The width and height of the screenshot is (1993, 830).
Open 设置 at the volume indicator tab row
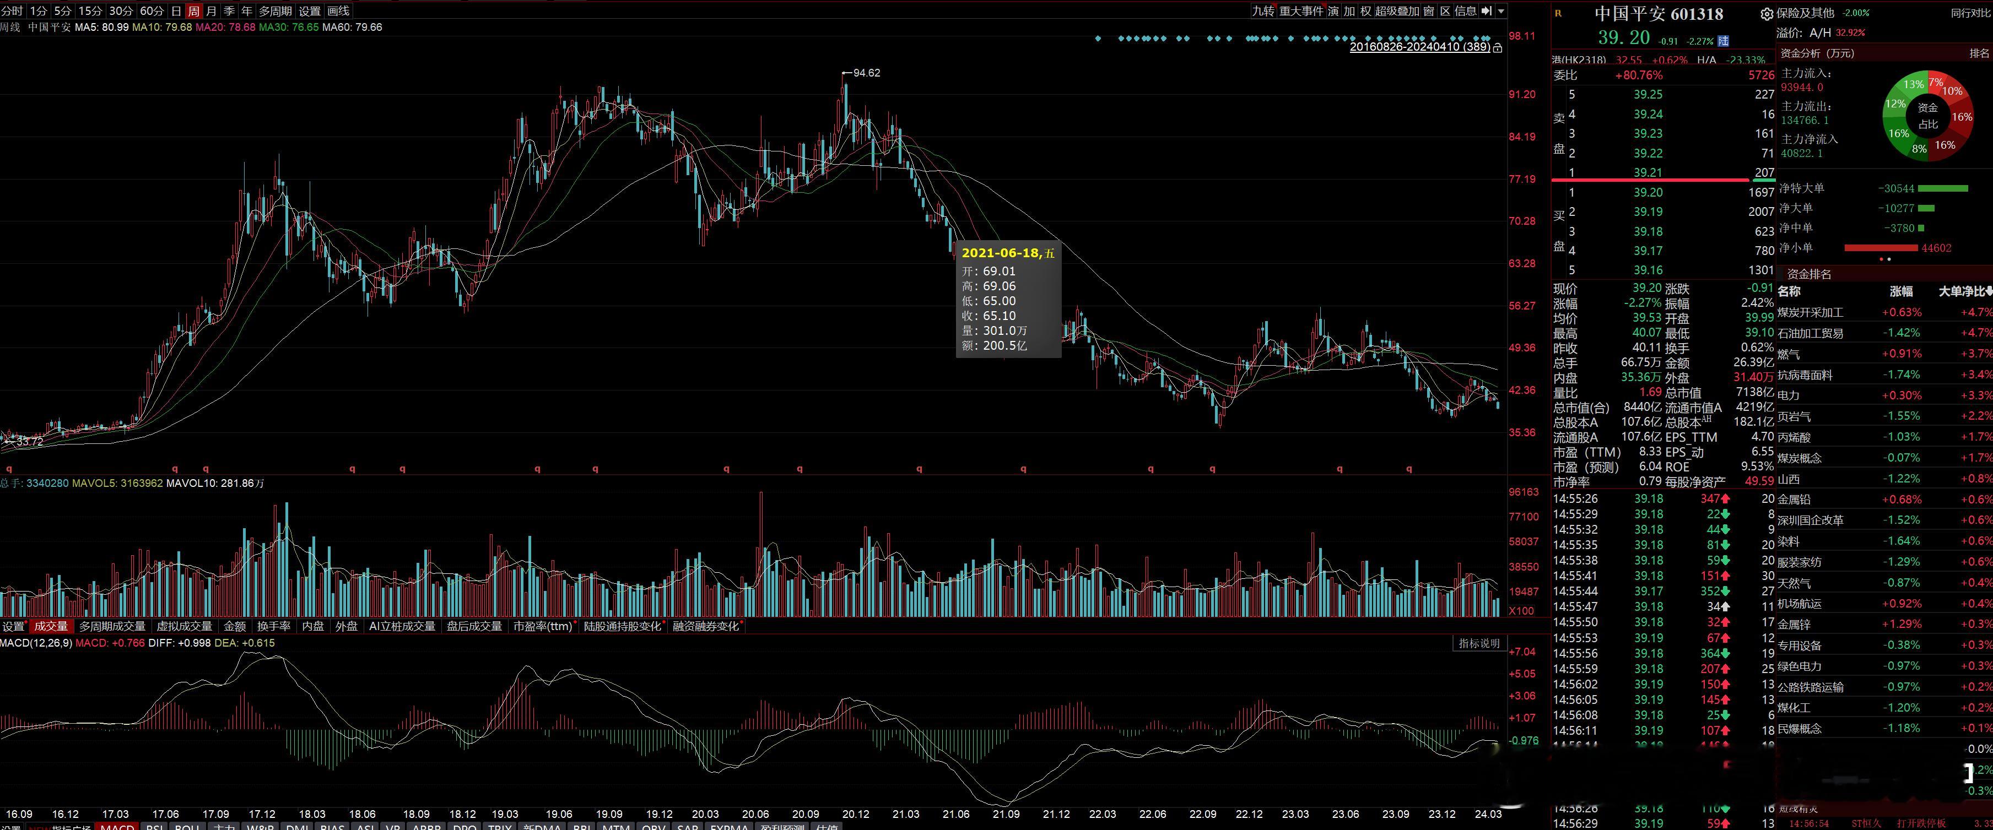13,627
